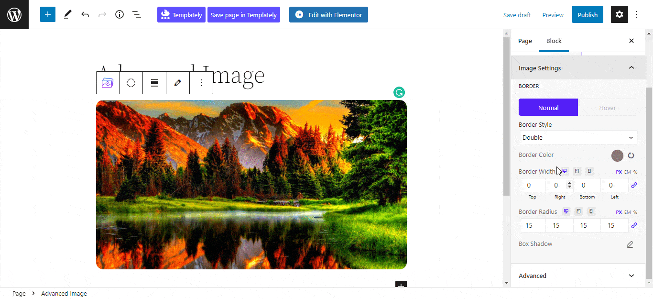Switch to the Page tab
This screenshot has width=653, height=299.
(x=525, y=41)
